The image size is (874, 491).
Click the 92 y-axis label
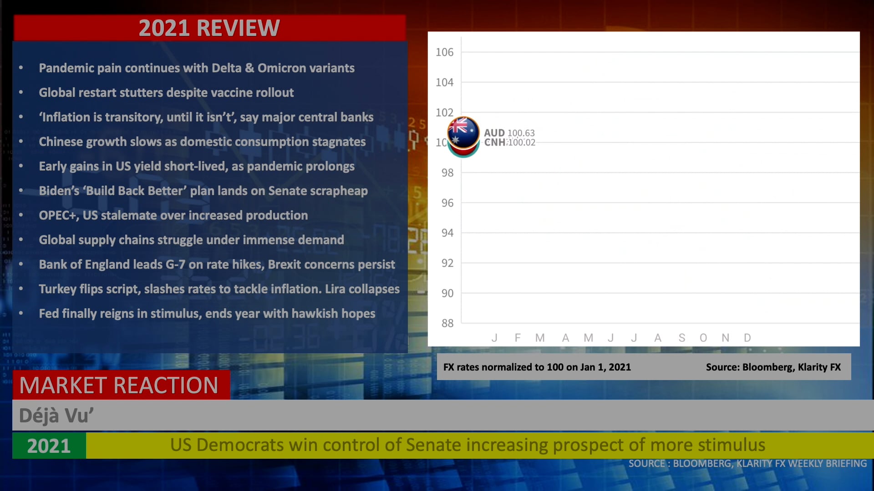click(447, 263)
